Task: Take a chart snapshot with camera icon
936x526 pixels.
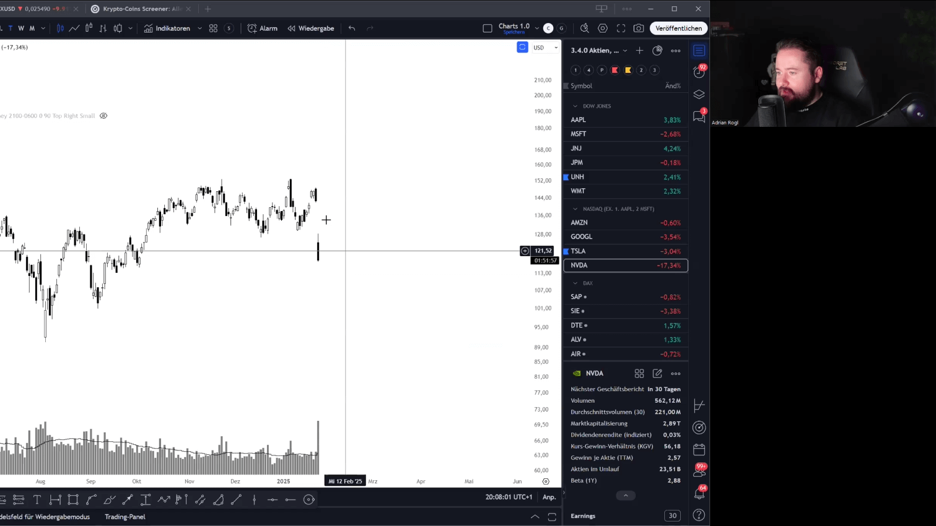Action: tap(639, 28)
